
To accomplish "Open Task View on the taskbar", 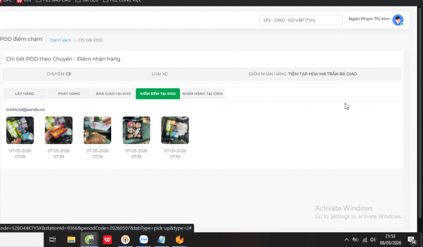I will pos(52,239).
